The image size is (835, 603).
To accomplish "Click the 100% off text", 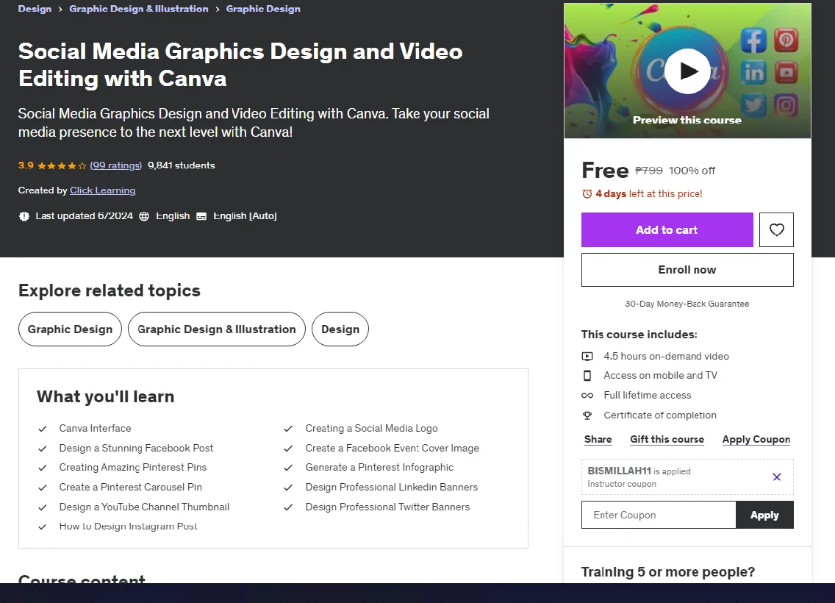I will (x=692, y=171).
